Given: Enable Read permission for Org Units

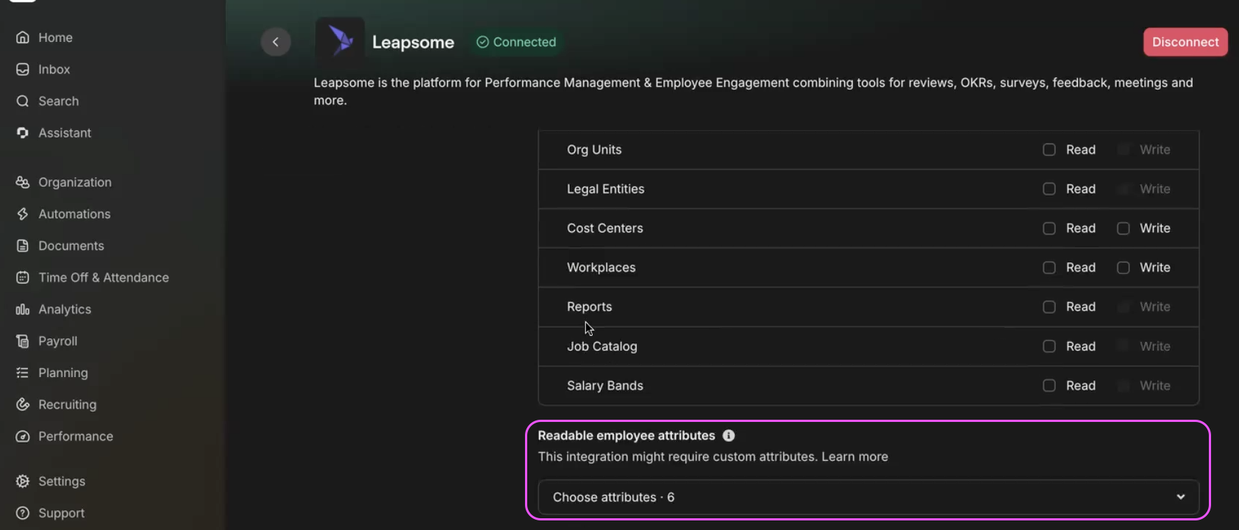Looking at the screenshot, I should (1049, 150).
